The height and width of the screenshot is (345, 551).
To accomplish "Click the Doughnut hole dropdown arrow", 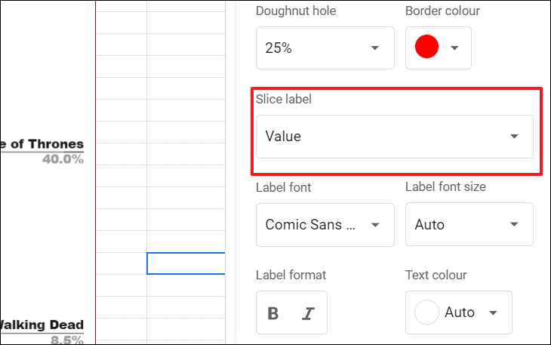I will pos(374,48).
